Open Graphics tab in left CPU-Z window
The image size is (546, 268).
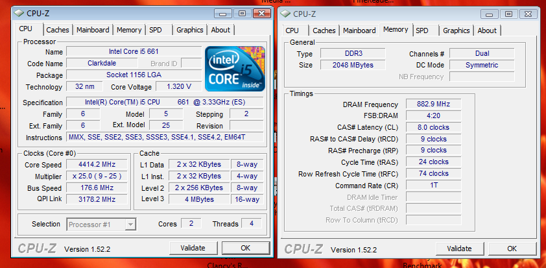[x=190, y=30]
